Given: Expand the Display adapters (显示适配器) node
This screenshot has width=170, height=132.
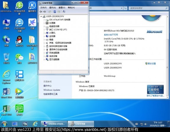Looking at the screenshot, I should 44,59.
